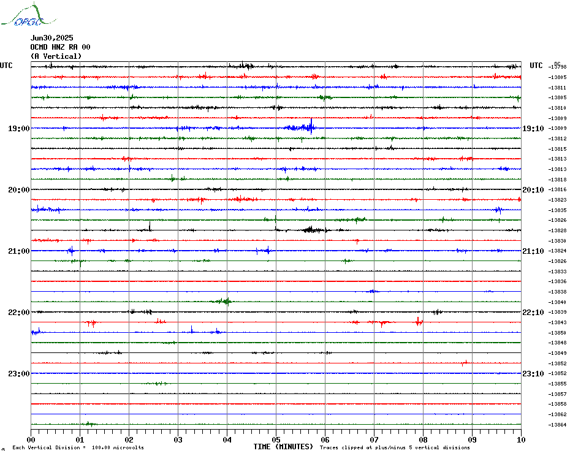
Task: Select DC offset value -13855
Action: [558, 384]
